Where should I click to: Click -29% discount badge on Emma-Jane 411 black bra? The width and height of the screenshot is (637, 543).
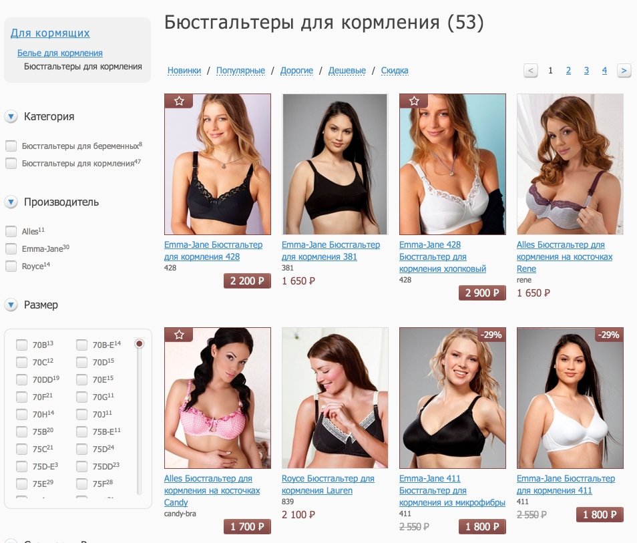click(x=491, y=335)
